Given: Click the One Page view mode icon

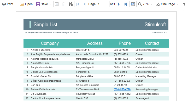Looking at the screenshot, I should (158, 4).
